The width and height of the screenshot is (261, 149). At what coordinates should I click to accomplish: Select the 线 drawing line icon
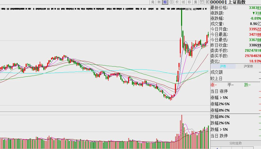(x=183, y=2)
